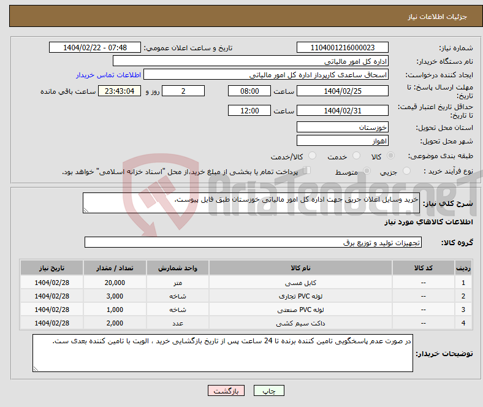Click the buyer name field اداره کل امور مالیاتی
483x407 pixels.
point(251,61)
